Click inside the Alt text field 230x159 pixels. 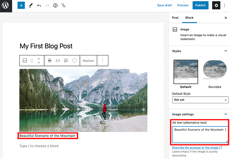pyautogui.click(x=200, y=135)
